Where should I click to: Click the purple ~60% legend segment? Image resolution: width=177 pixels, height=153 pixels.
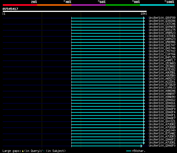pos(88,5)
